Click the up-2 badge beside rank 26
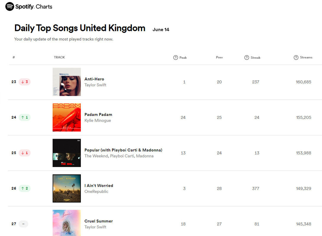Image resolution: width=322 pixels, height=236 pixels. point(24,189)
